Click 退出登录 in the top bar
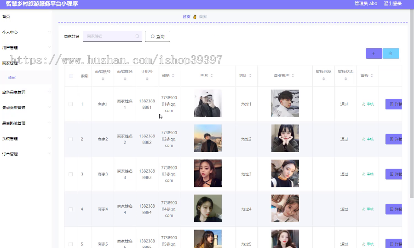 tap(393, 3)
